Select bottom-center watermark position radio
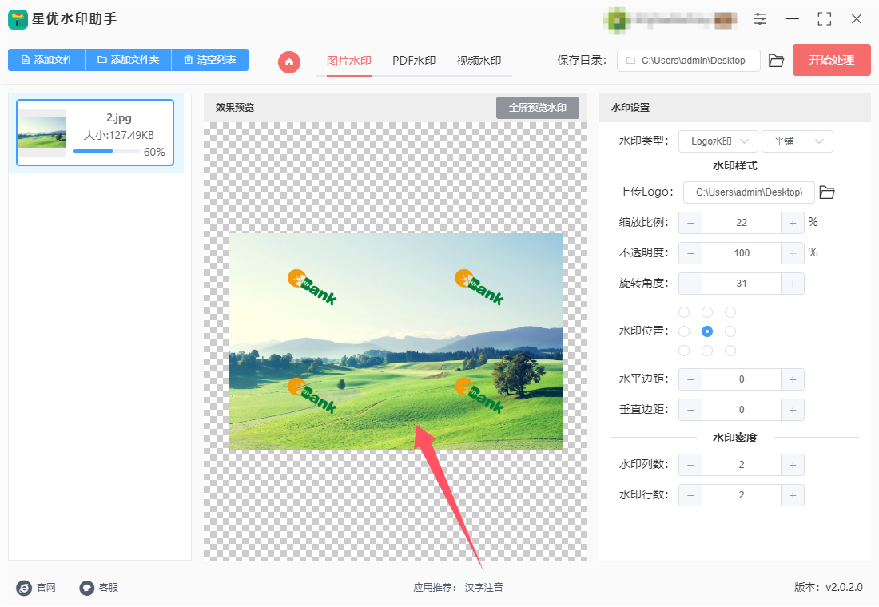879x607 pixels. click(x=707, y=351)
